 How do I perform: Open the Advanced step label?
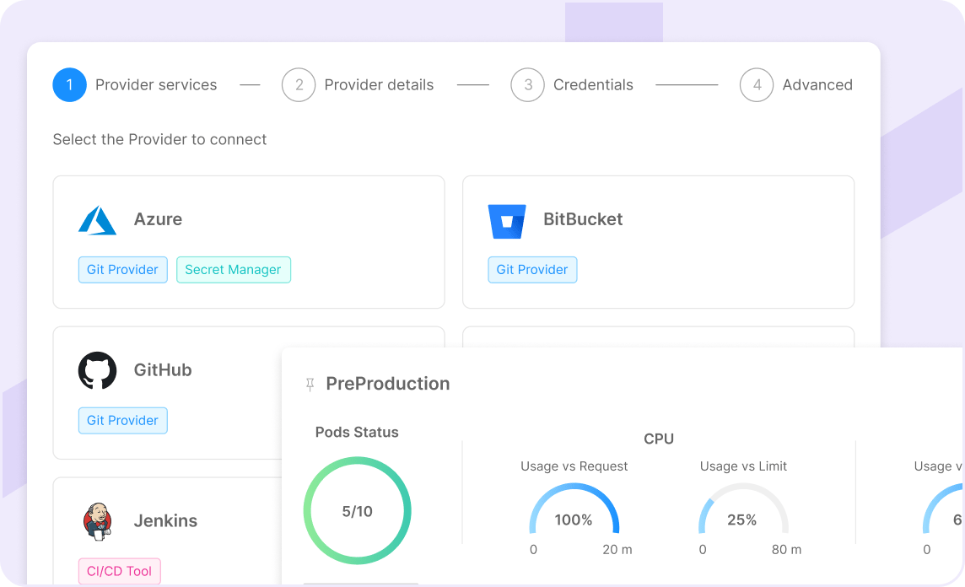817,85
